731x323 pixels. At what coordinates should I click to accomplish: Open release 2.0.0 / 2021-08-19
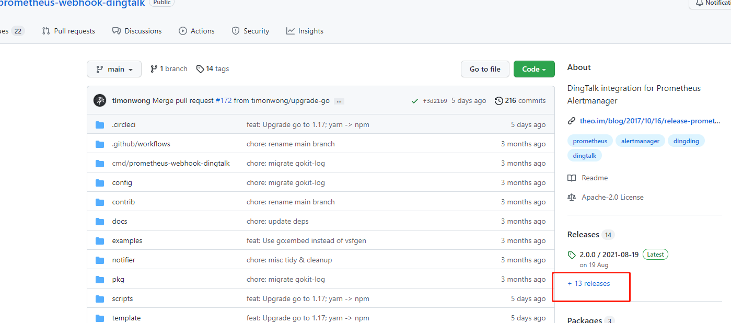tap(609, 255)
